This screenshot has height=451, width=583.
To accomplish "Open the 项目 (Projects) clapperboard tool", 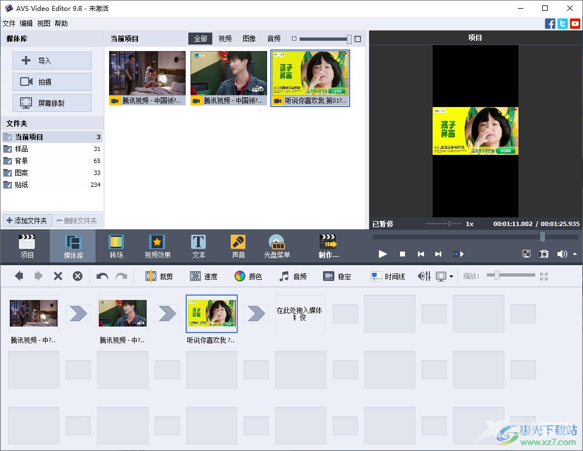I will pyautogui.click(x=27, y=246).
